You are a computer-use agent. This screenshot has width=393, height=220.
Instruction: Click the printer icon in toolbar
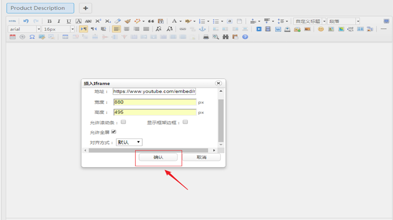(x=206, y=37)
